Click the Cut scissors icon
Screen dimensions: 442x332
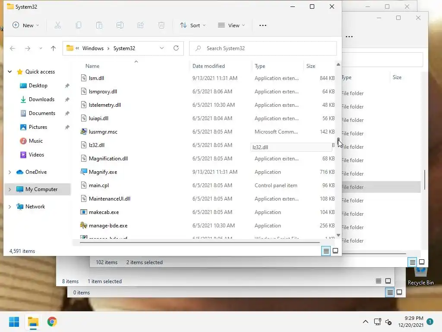tap(57, 26)
